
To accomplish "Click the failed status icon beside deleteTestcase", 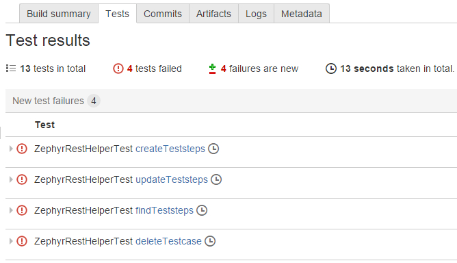I will click(22, 241).
